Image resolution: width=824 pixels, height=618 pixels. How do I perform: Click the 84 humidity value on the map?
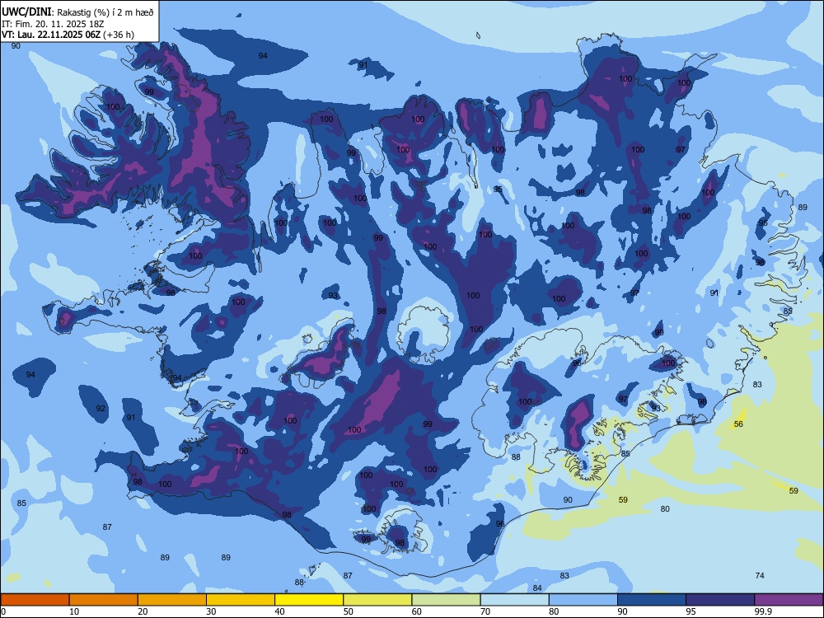537,588
